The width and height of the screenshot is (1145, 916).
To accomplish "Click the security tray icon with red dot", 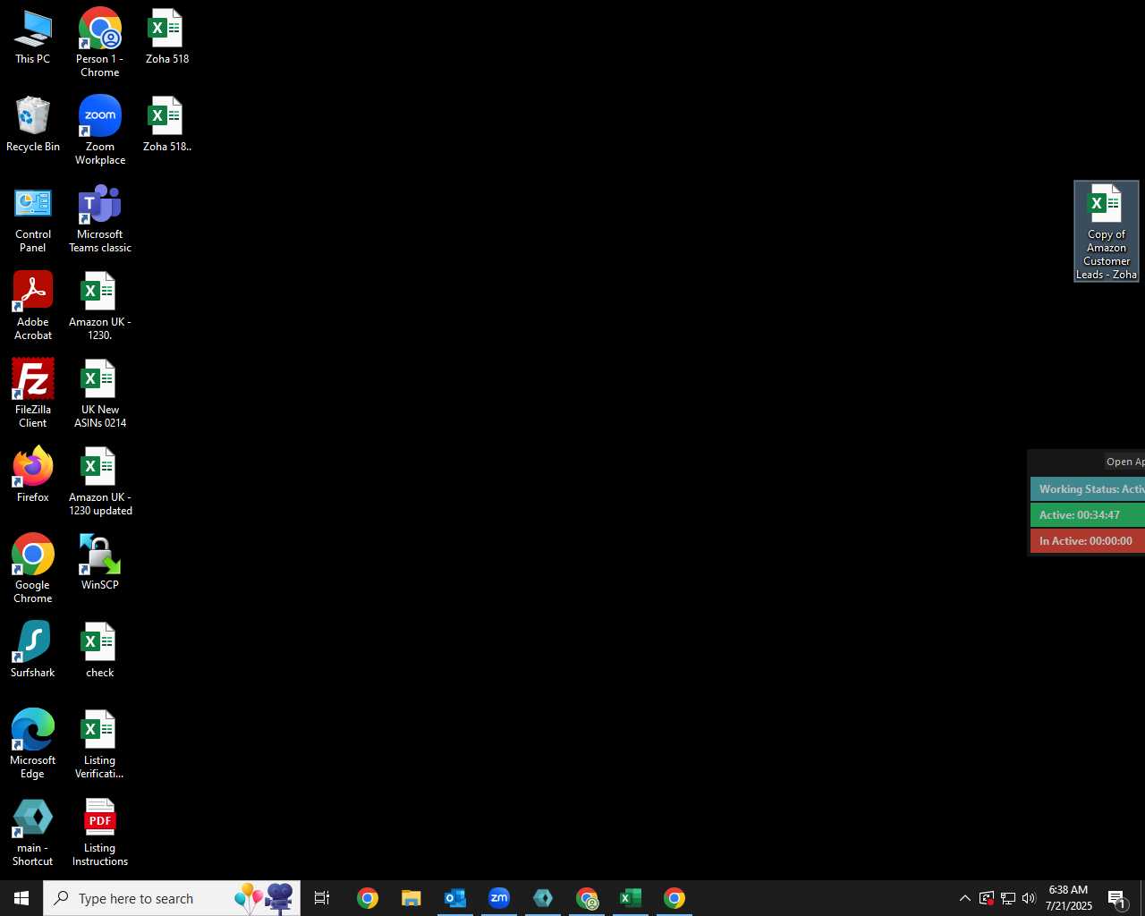I will click(x=987, y=898).
